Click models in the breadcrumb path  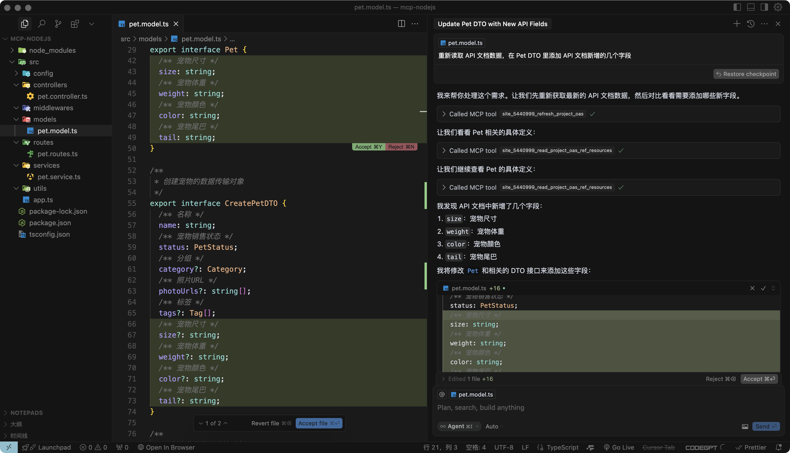(x=150, y=39)
